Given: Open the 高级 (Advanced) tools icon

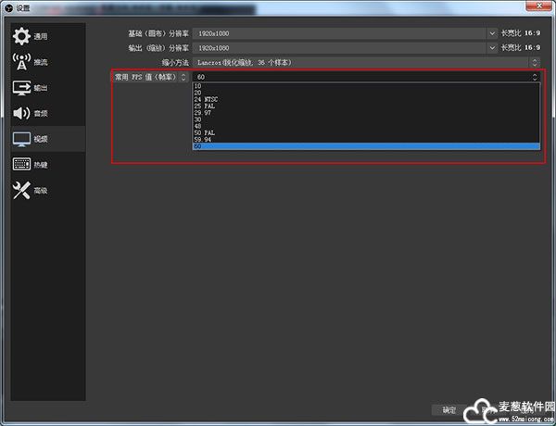Looking at the screenshot, I should [x=22, y=191].
